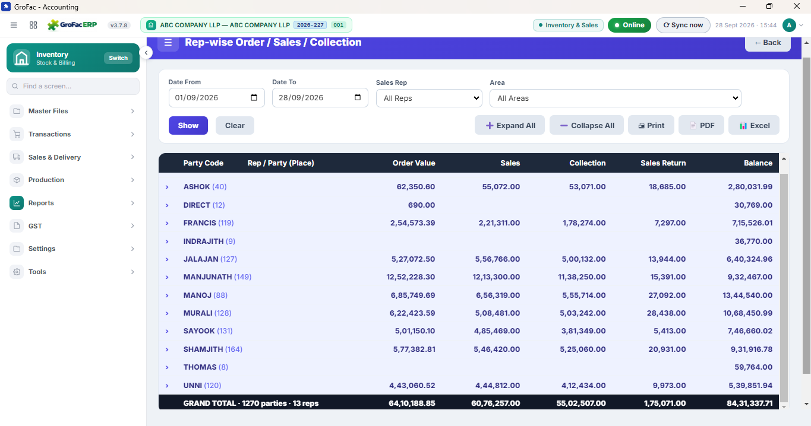Click the user avatar 'A'
Screen dimensions: 811x426
coord(789,25)
